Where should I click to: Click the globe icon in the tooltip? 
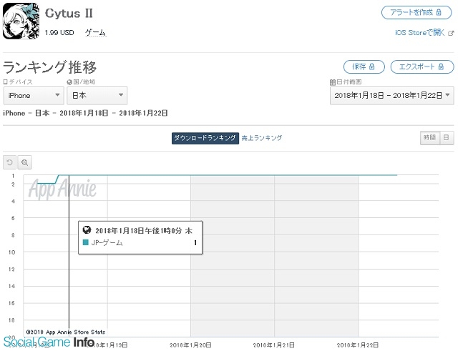point(87,230)
